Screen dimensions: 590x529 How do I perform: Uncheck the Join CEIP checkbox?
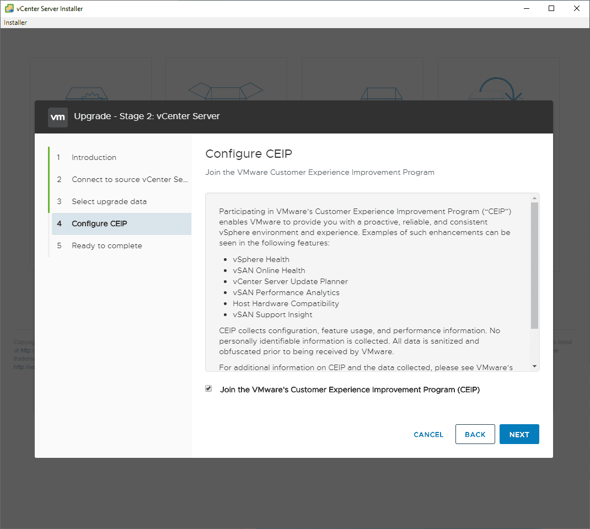[208, 389]
